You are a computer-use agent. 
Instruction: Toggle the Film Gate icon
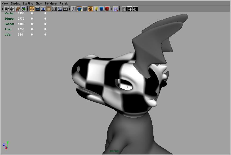point(38,9)
